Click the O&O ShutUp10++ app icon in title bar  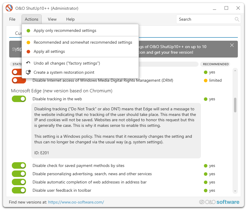(x=9, y=8)
